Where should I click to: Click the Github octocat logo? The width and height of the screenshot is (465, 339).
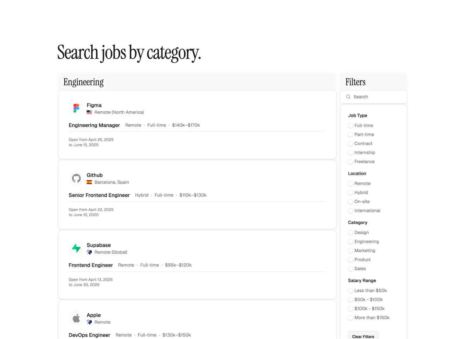coord(77,178)
